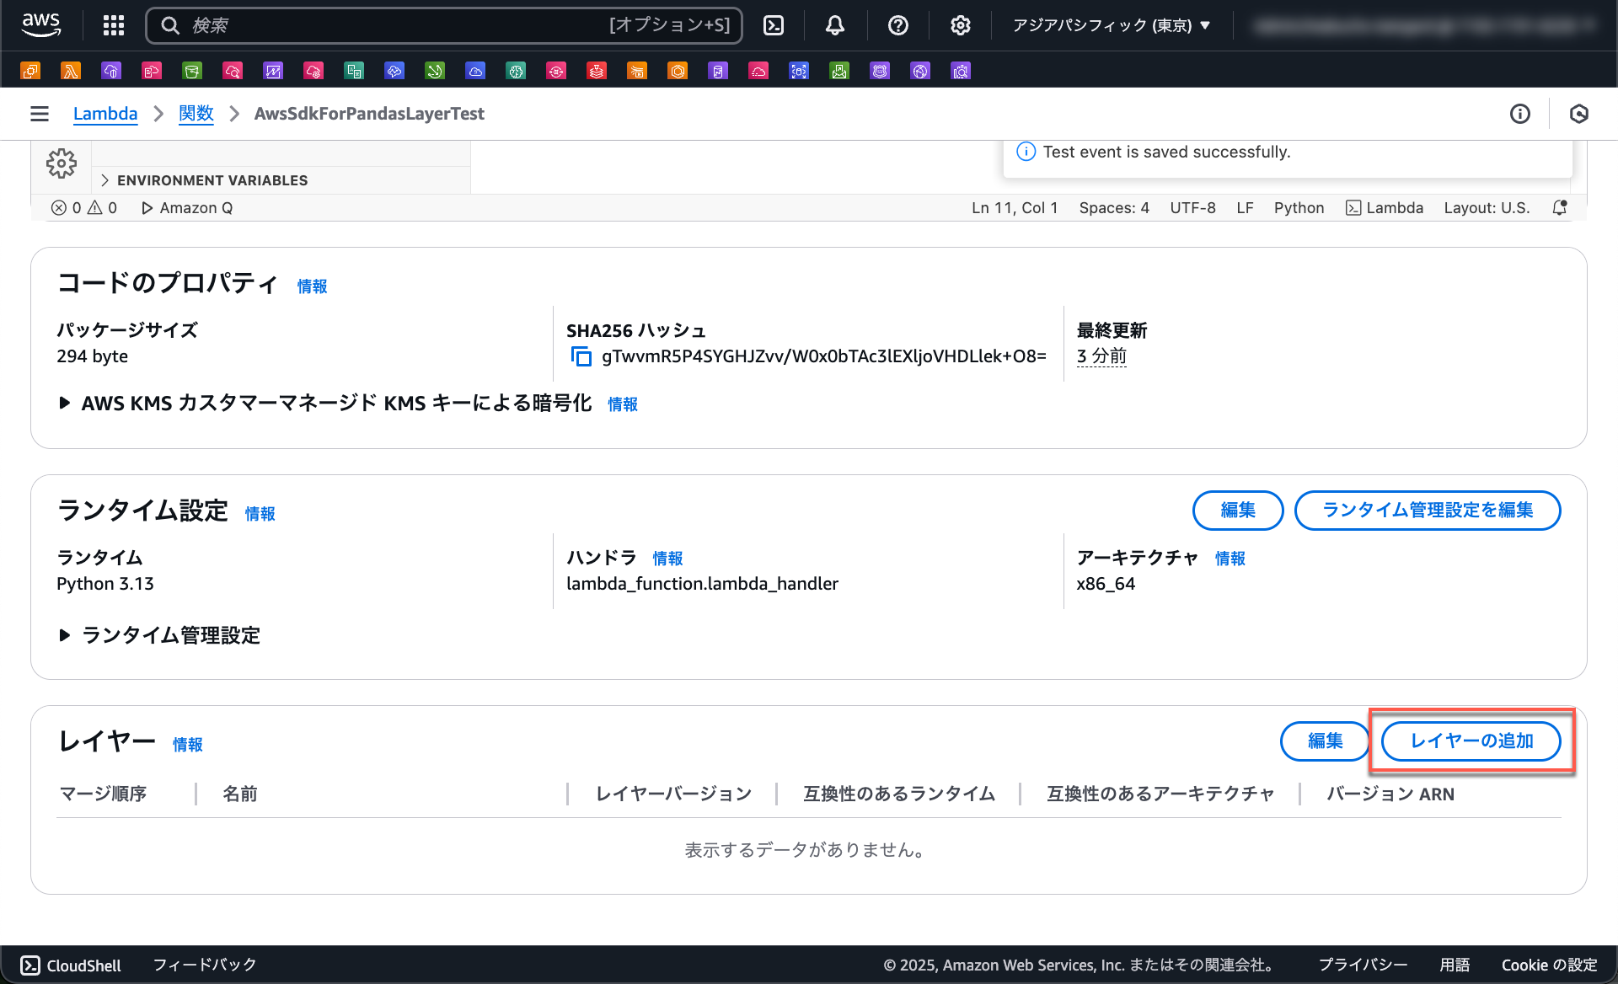
Task: Open the info panel circle icon
Action: (x=1519, y=114)
